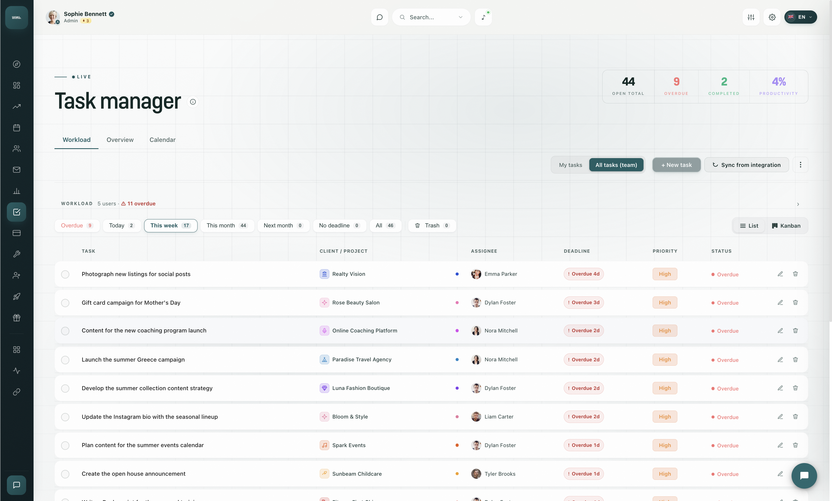Check off Plan content for summer events
Screen dimensions: 832x501
click(x=65, y=446)
